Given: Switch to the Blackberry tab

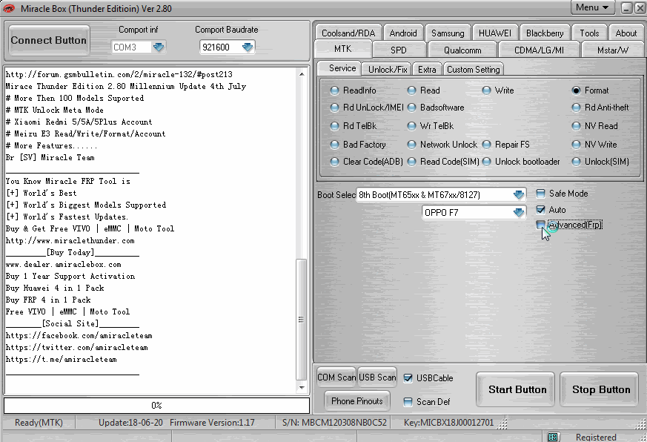Looking at the screenshot, I should coord(545,33).
